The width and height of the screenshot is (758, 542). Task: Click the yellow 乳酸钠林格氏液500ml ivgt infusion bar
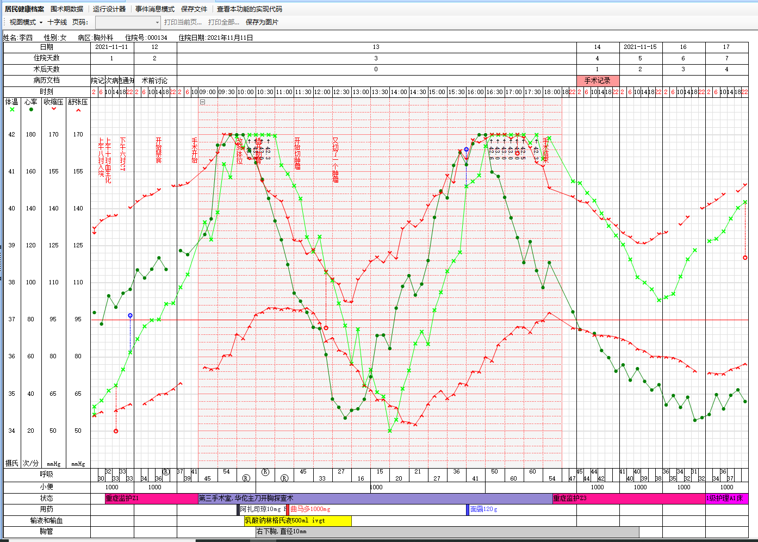(298, 521)
